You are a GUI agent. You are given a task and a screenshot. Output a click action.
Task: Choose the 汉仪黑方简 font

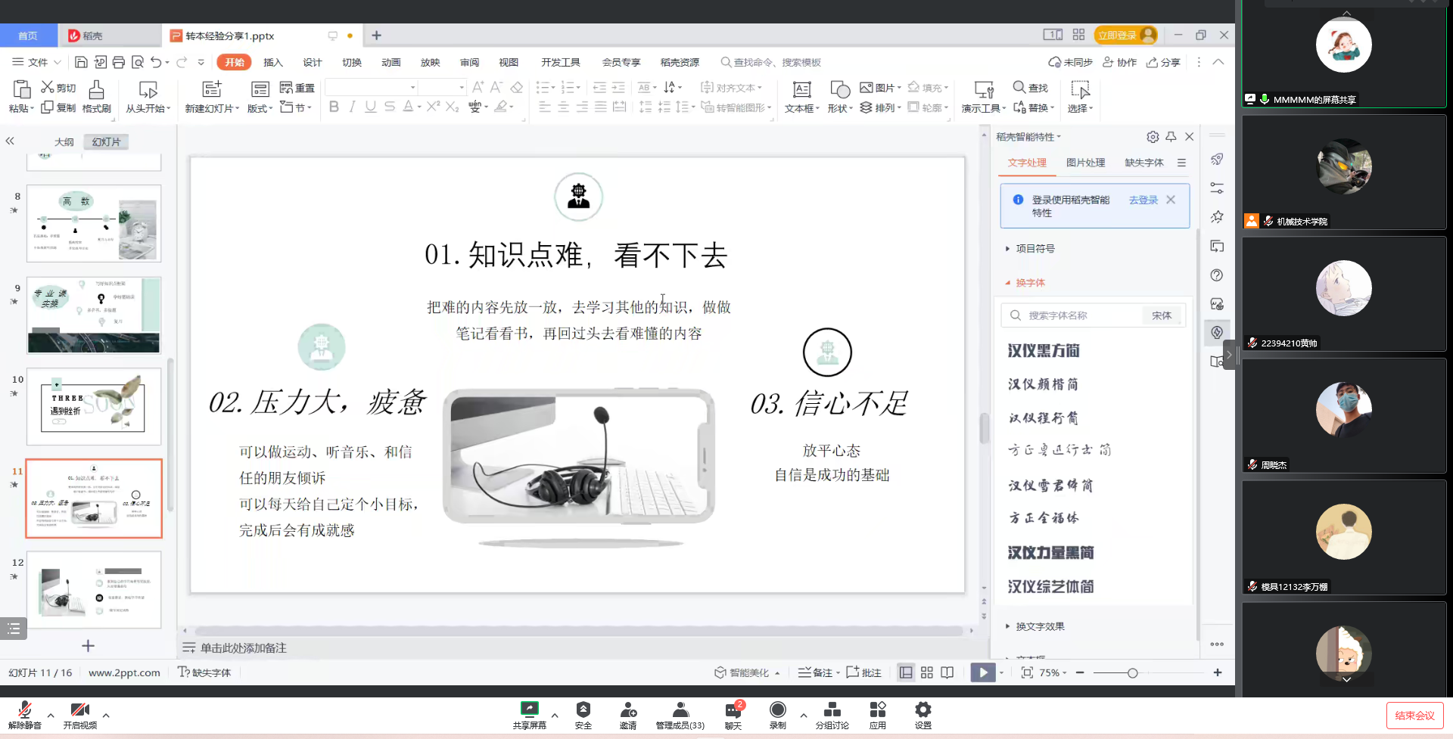click(x=1044, y=350)
